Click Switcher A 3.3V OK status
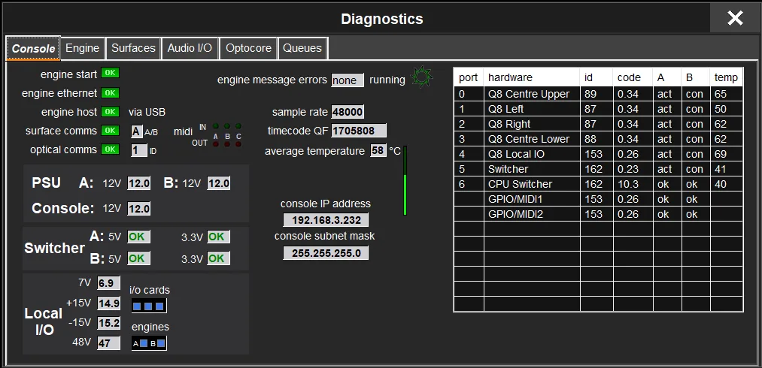The image size is (762, 368). (x=219, y=237)
